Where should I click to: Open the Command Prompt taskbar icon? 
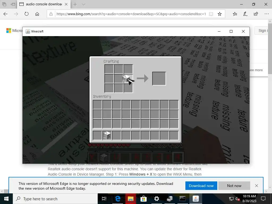[182, 199]
